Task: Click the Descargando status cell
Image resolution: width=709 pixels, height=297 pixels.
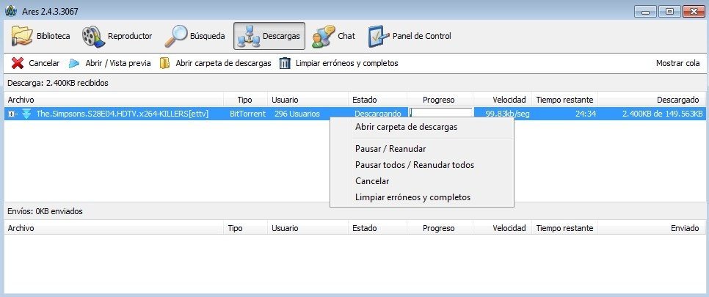Action: (377, 114)
